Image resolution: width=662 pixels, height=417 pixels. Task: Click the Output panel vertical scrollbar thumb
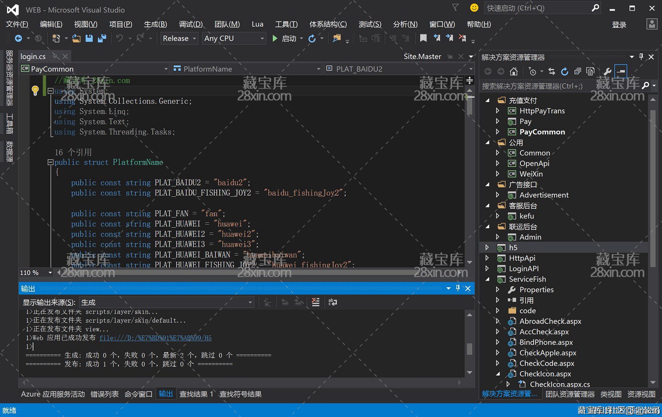pyautogui.click(x=470, y=349)
